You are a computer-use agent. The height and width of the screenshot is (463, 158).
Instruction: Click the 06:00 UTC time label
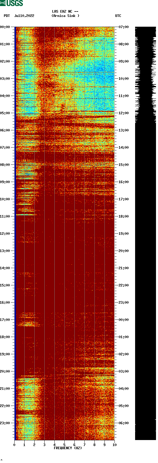pos(124,423)
